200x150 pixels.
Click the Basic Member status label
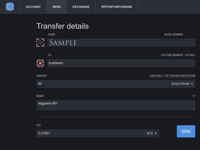(174, 35)
